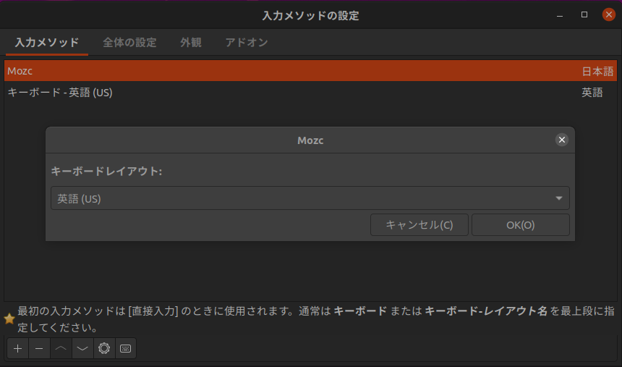Image resolution: width=622 pixels, height=367 pixels.
Task: Add input method with plus icon
Action: 18,348
